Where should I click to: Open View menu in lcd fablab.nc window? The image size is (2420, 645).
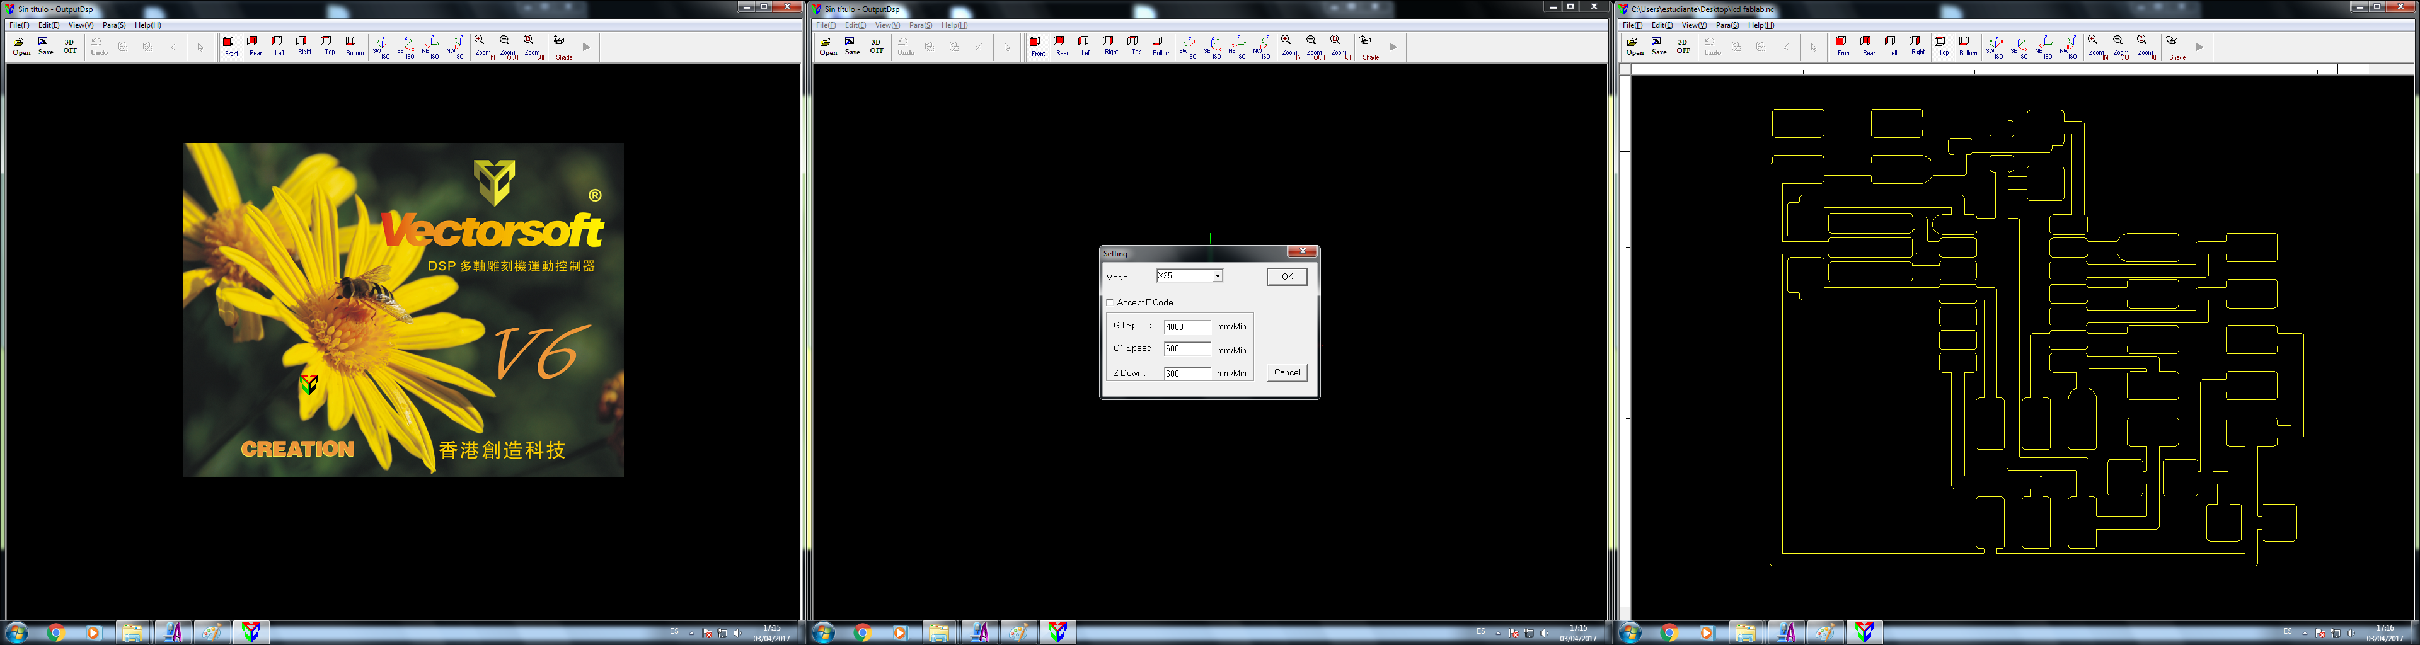(x=1694, y=25)
